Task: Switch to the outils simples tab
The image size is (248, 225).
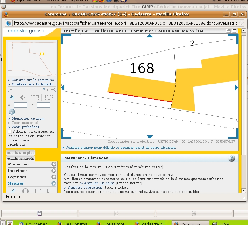Action: pyautogui.click(x=21, y=153)
